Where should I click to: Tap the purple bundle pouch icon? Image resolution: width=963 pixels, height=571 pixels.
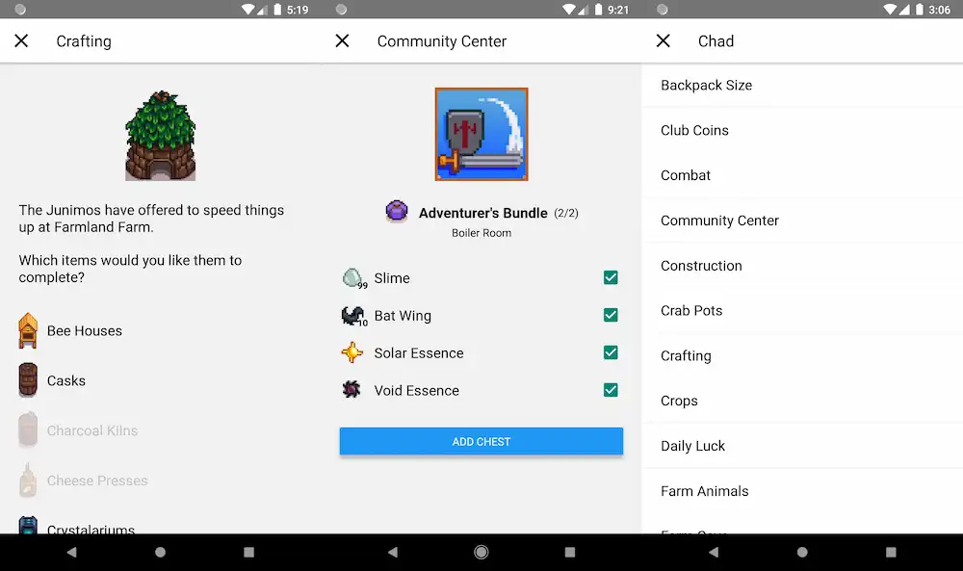[x=397, y=211]
